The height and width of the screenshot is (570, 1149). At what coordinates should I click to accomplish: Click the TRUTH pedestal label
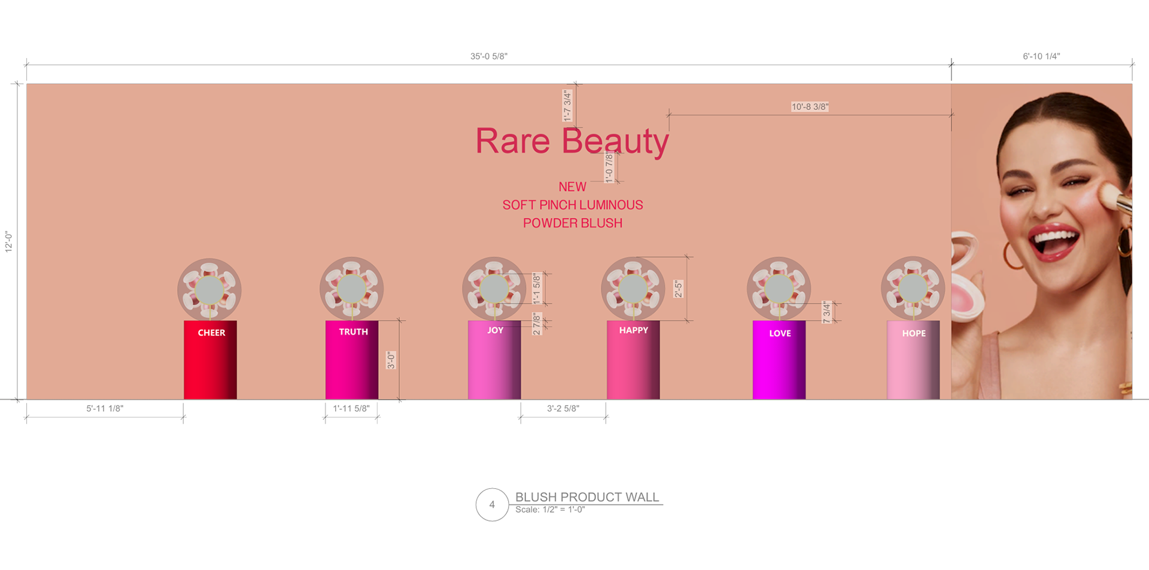pyautogui.click(x=353, y=332)
